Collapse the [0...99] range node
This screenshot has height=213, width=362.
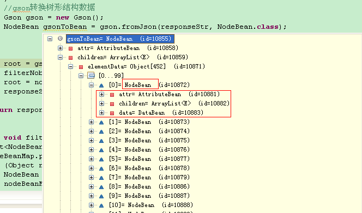[81, 76]
